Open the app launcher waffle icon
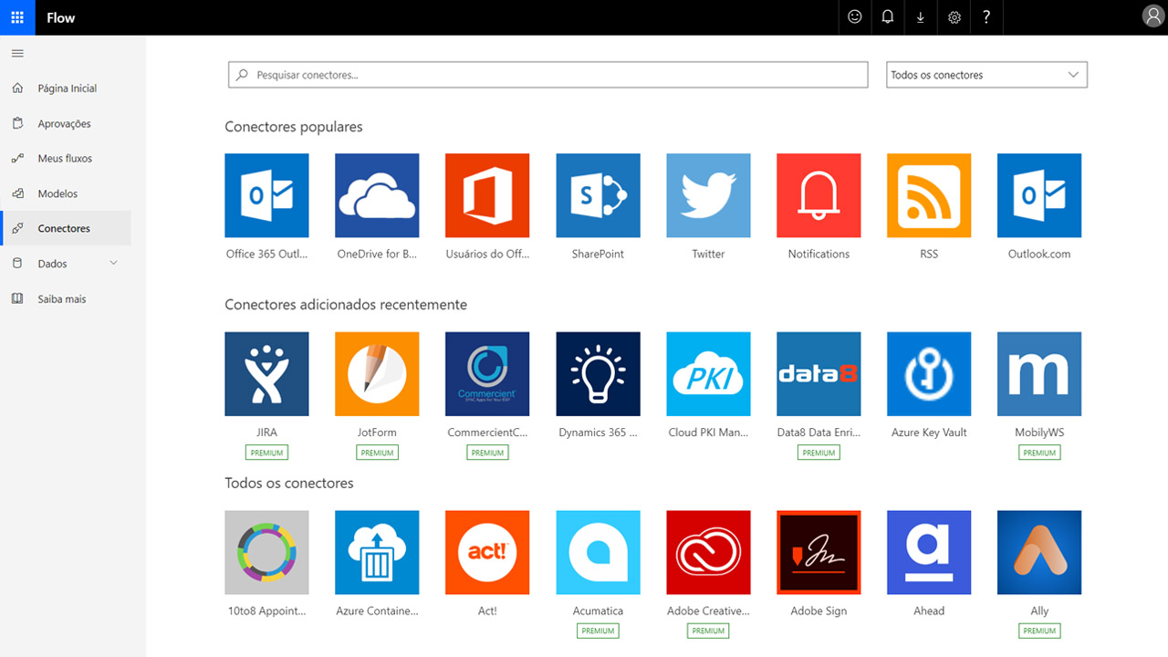 click(x=17, y=17)
